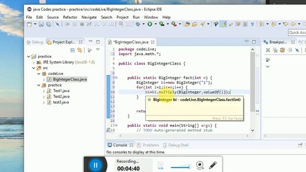Select the BigIntegerClass.java editor tab
Screen dimensions: 306x172
tap(131, 42)
